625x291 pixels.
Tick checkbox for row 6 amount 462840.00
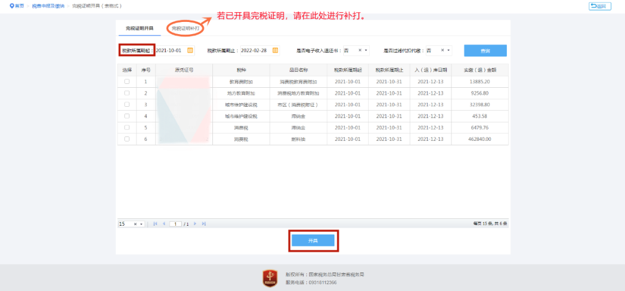[x=127, y=139]
